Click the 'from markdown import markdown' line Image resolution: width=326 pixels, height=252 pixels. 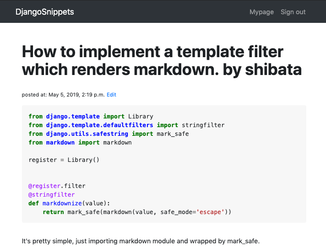80,143
